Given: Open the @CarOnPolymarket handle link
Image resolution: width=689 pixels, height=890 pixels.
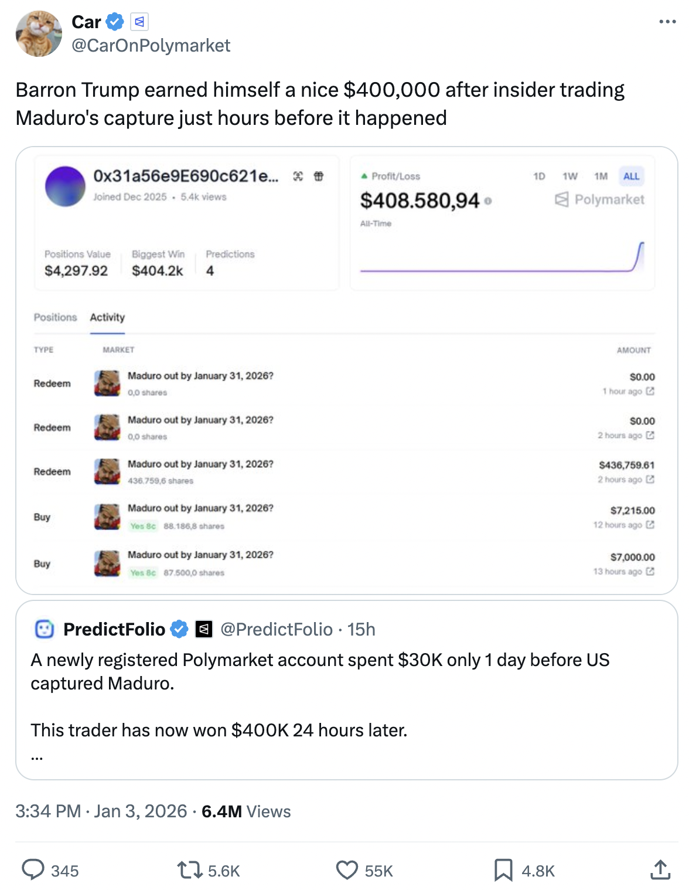Looking at the screenshot, I should point(151,46).
